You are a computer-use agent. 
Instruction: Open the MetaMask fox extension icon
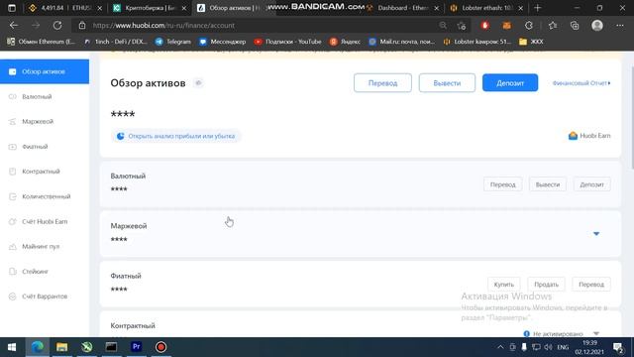506,26
